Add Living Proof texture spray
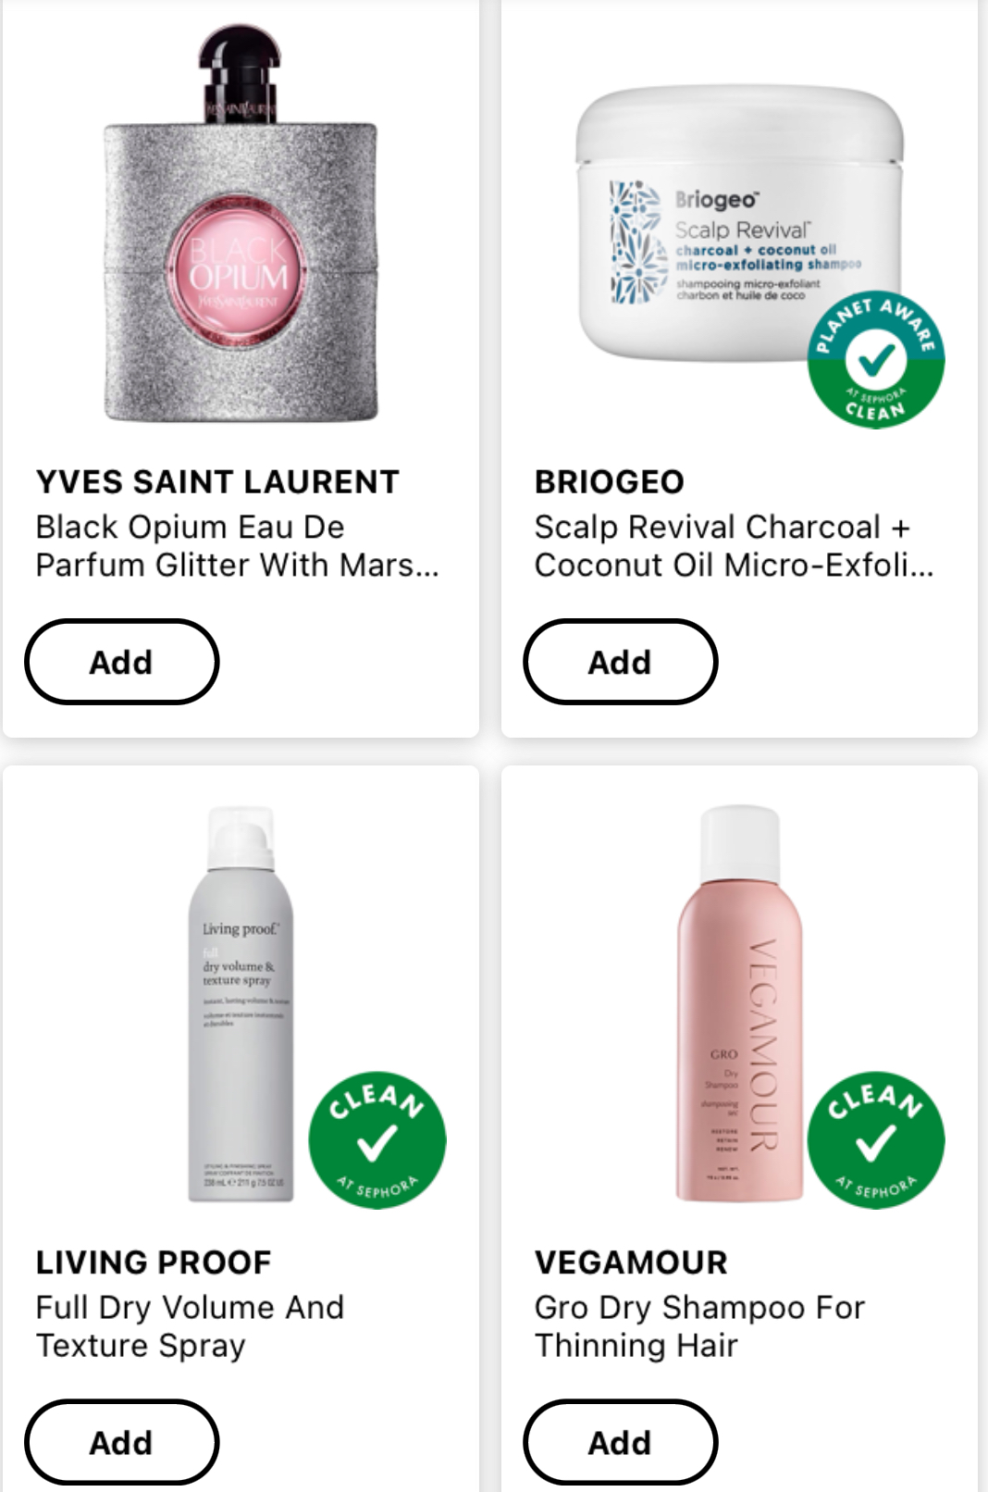The image size is (988, 1492). (x=121, y=1442)
